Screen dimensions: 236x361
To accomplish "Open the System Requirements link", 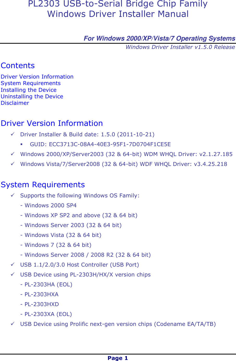I will point(31,83).
